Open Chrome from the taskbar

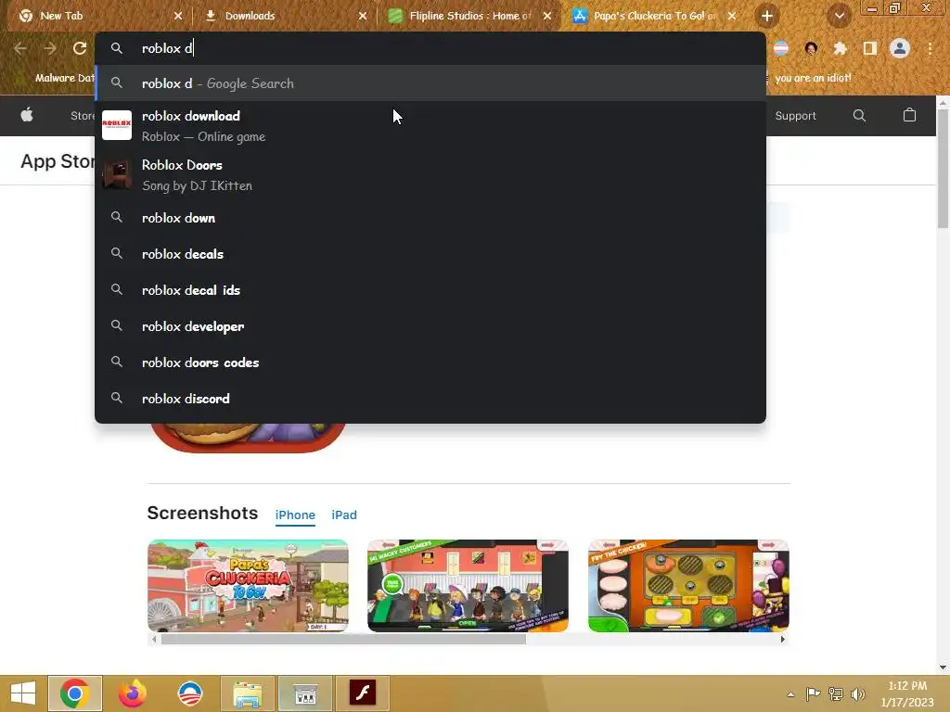pyautogui.click(x=74, y=693)
